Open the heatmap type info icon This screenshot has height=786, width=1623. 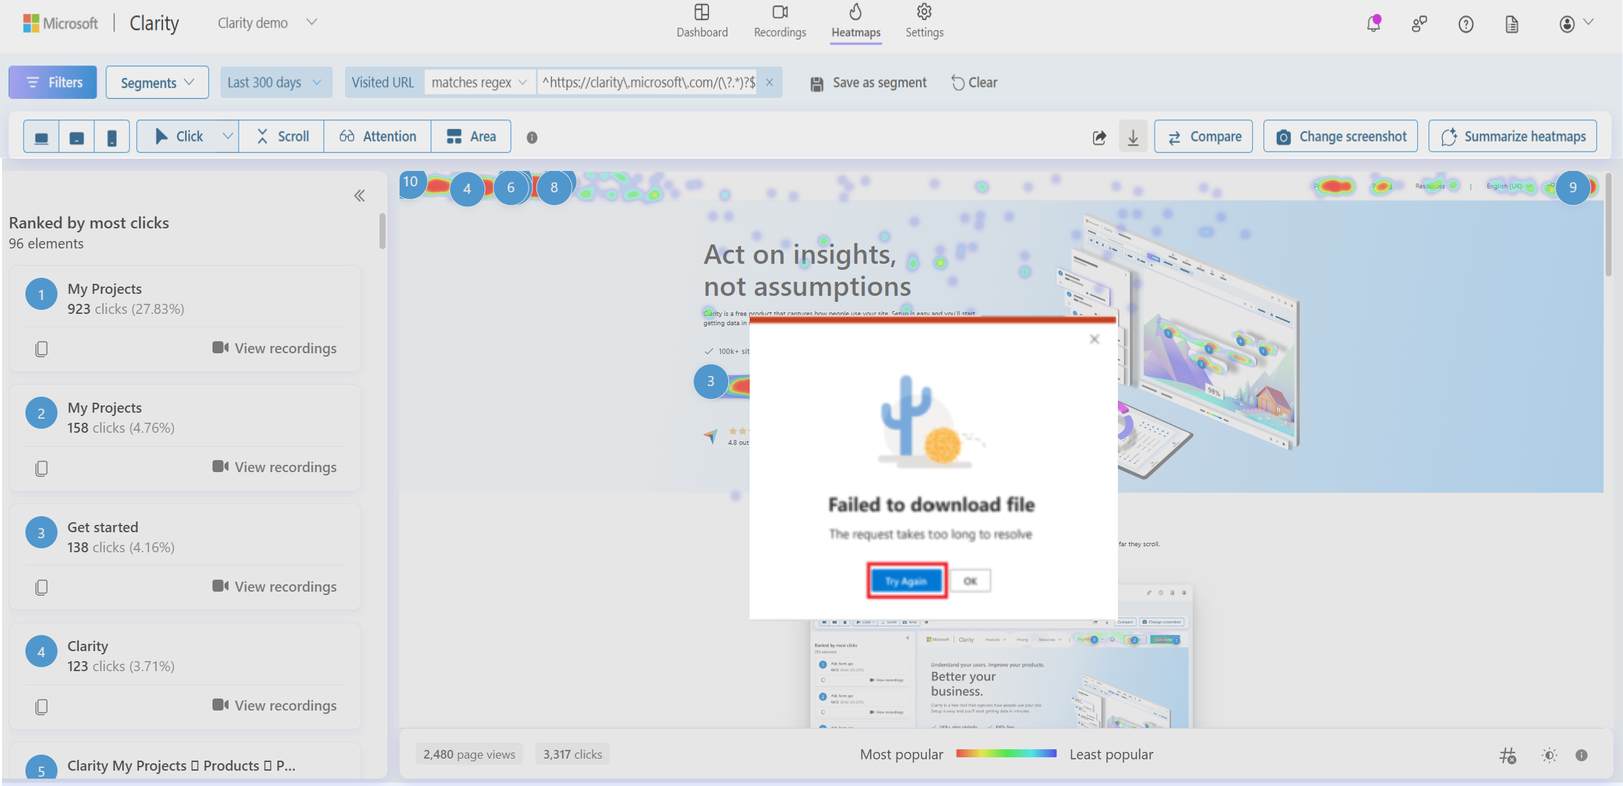click(x=532, y=138)
